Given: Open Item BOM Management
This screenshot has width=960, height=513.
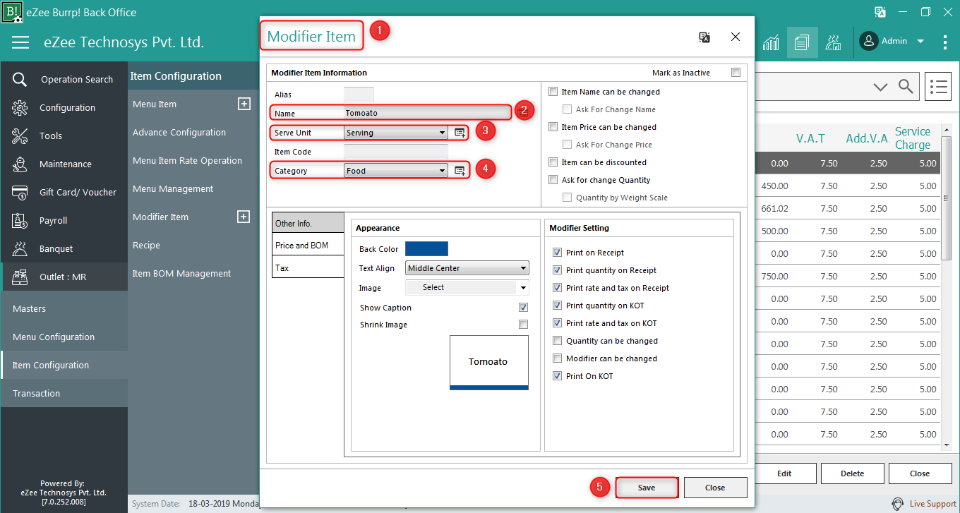Looking at the screenshot, I should click(181, 273).
